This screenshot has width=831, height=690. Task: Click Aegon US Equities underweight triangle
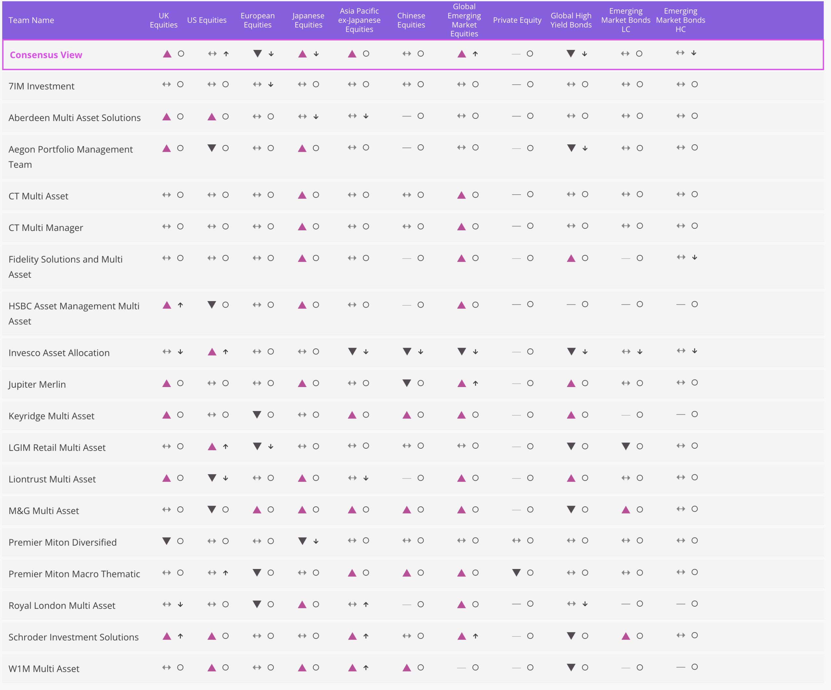click(212, 148)
